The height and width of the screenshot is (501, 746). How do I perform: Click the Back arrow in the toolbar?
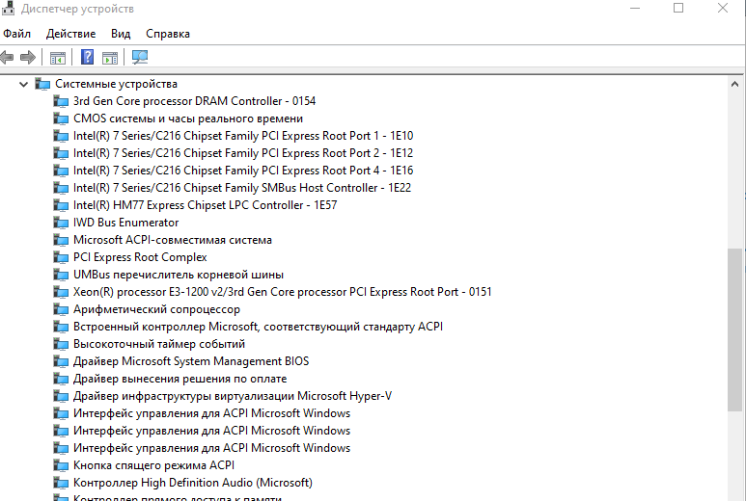(8, 58)
